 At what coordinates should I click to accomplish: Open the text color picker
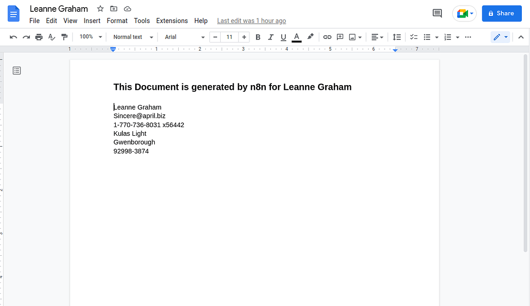(x=296, y=37)
